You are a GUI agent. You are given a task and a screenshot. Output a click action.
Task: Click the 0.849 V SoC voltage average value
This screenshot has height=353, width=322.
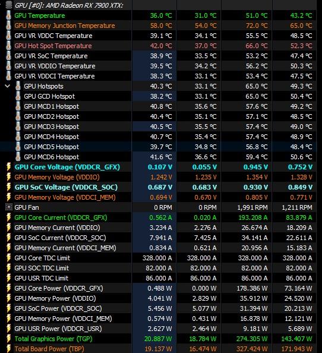300,187
